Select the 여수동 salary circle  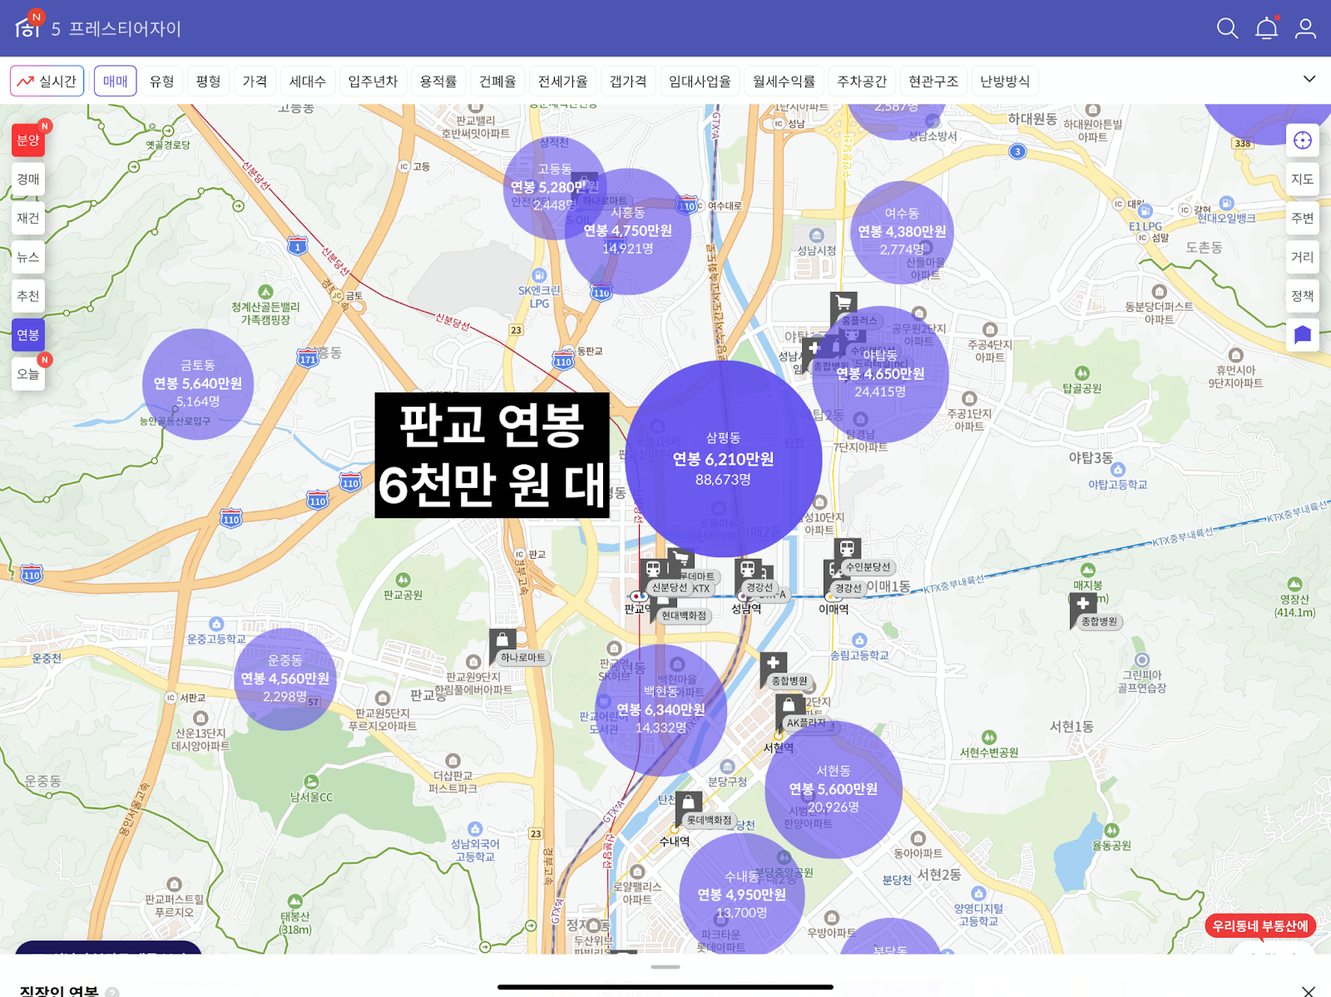coord(902,232)
